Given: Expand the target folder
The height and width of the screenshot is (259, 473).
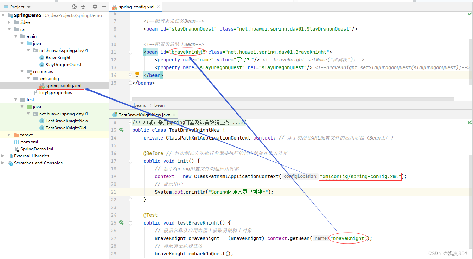Looking at the screenshot, I should 9,135.
